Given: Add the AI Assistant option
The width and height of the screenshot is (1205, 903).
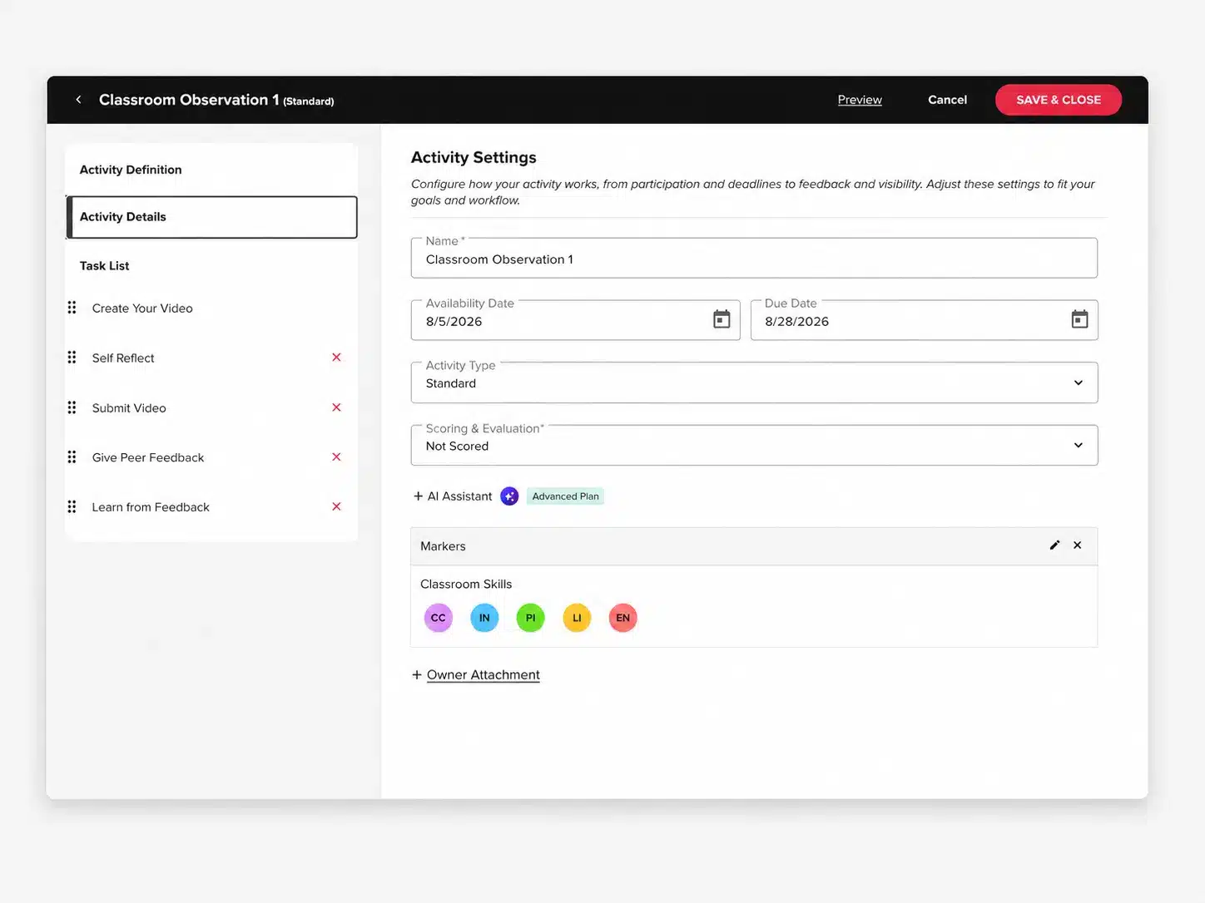Looking at the screenshot, I should click(453, 496).
